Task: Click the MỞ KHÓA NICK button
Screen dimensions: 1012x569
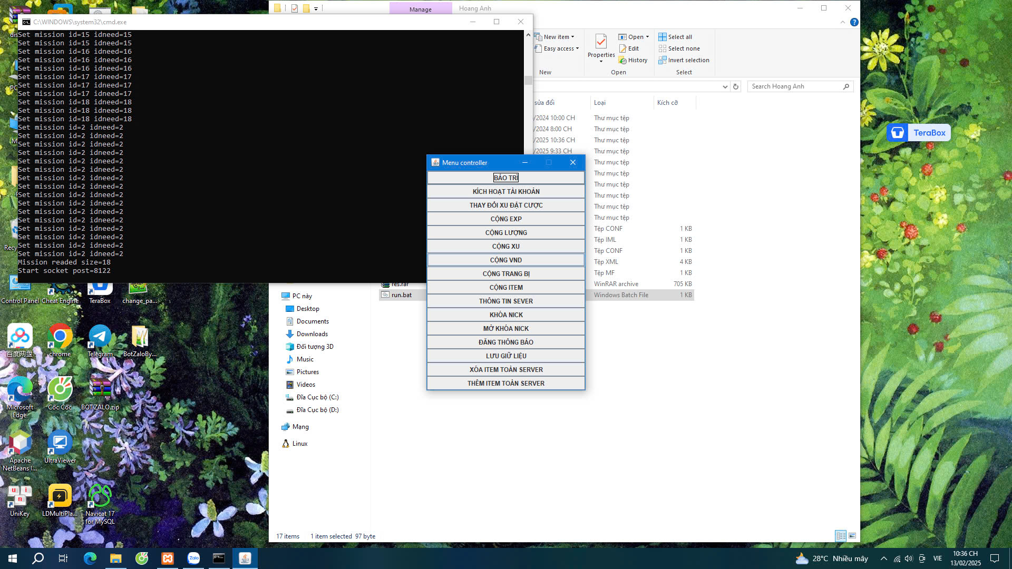Action: pyautogui.click(x=505, y=328)
